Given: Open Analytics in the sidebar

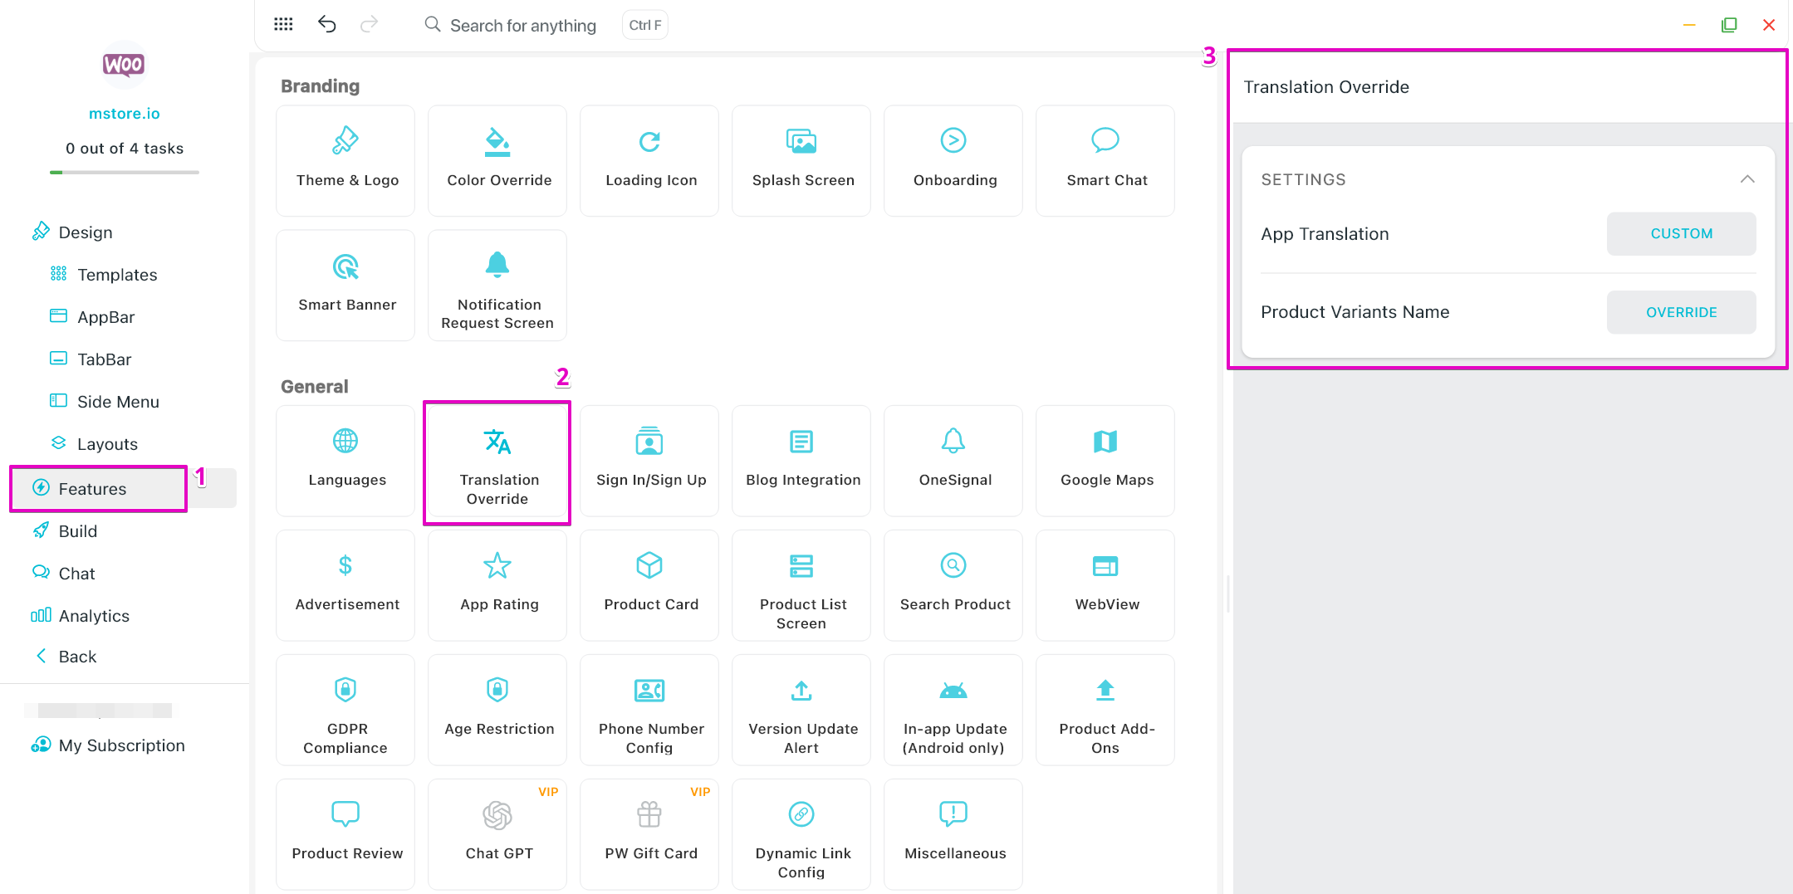Looking at the screenshot, I should pos(94,616).
